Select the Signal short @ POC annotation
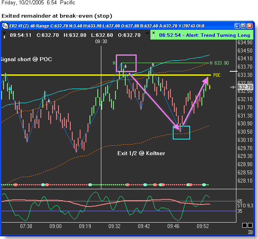 pos(26,59)
